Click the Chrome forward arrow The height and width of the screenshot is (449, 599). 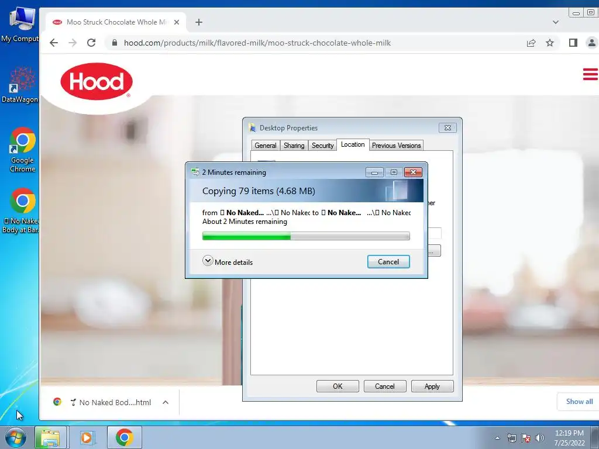pos(72,43)
